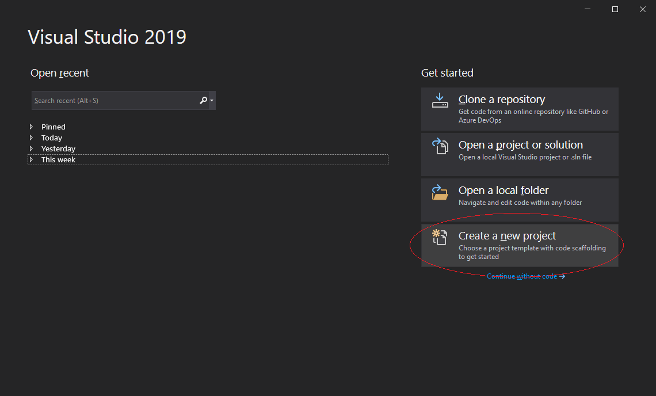Maximize the Visual Studio 2019 window
This screenshot has width=656, height=396.
615,9
